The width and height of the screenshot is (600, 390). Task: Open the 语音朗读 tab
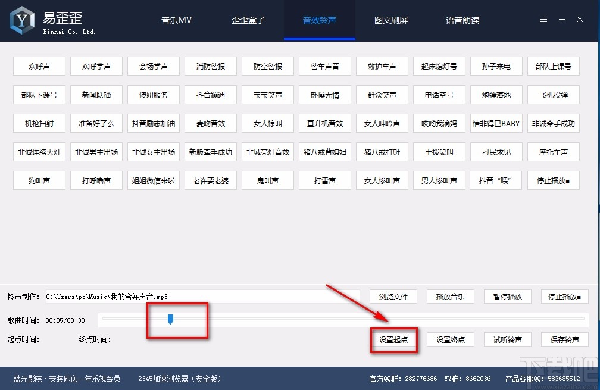pyautogui.click(x=462, y=20)
